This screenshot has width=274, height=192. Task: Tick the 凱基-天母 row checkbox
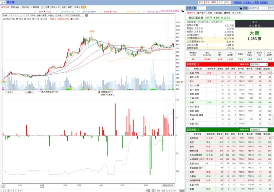pyautogui.click(x=187, y=73)
